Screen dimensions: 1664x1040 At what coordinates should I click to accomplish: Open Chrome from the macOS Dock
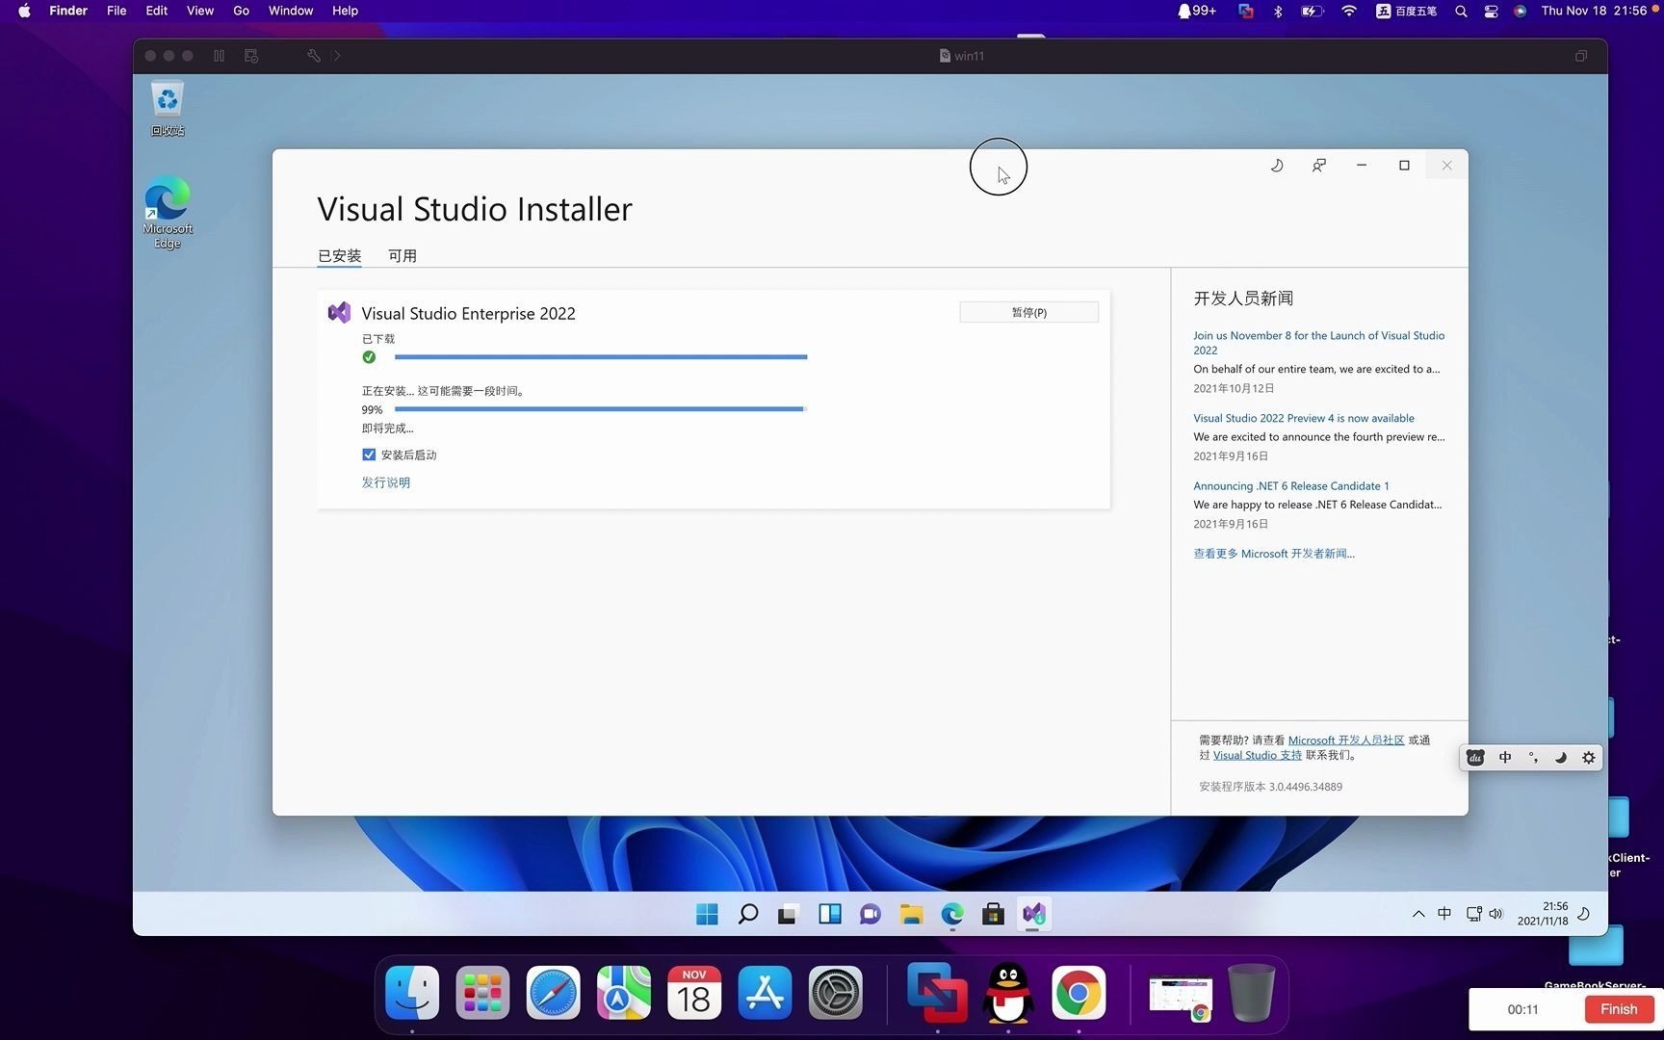1079,993
